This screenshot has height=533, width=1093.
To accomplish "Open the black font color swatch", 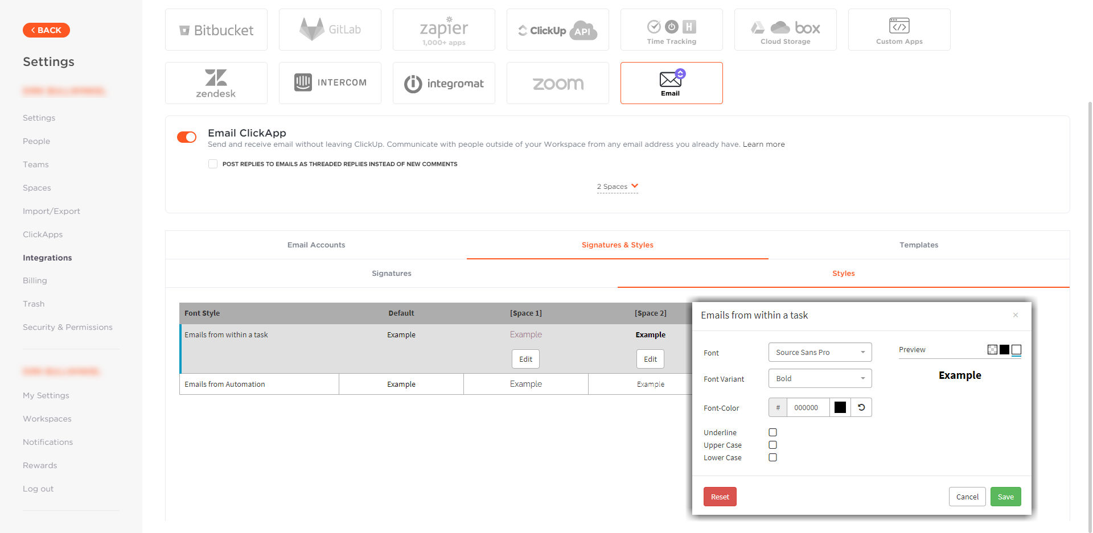I will click(x=840, y=407).
